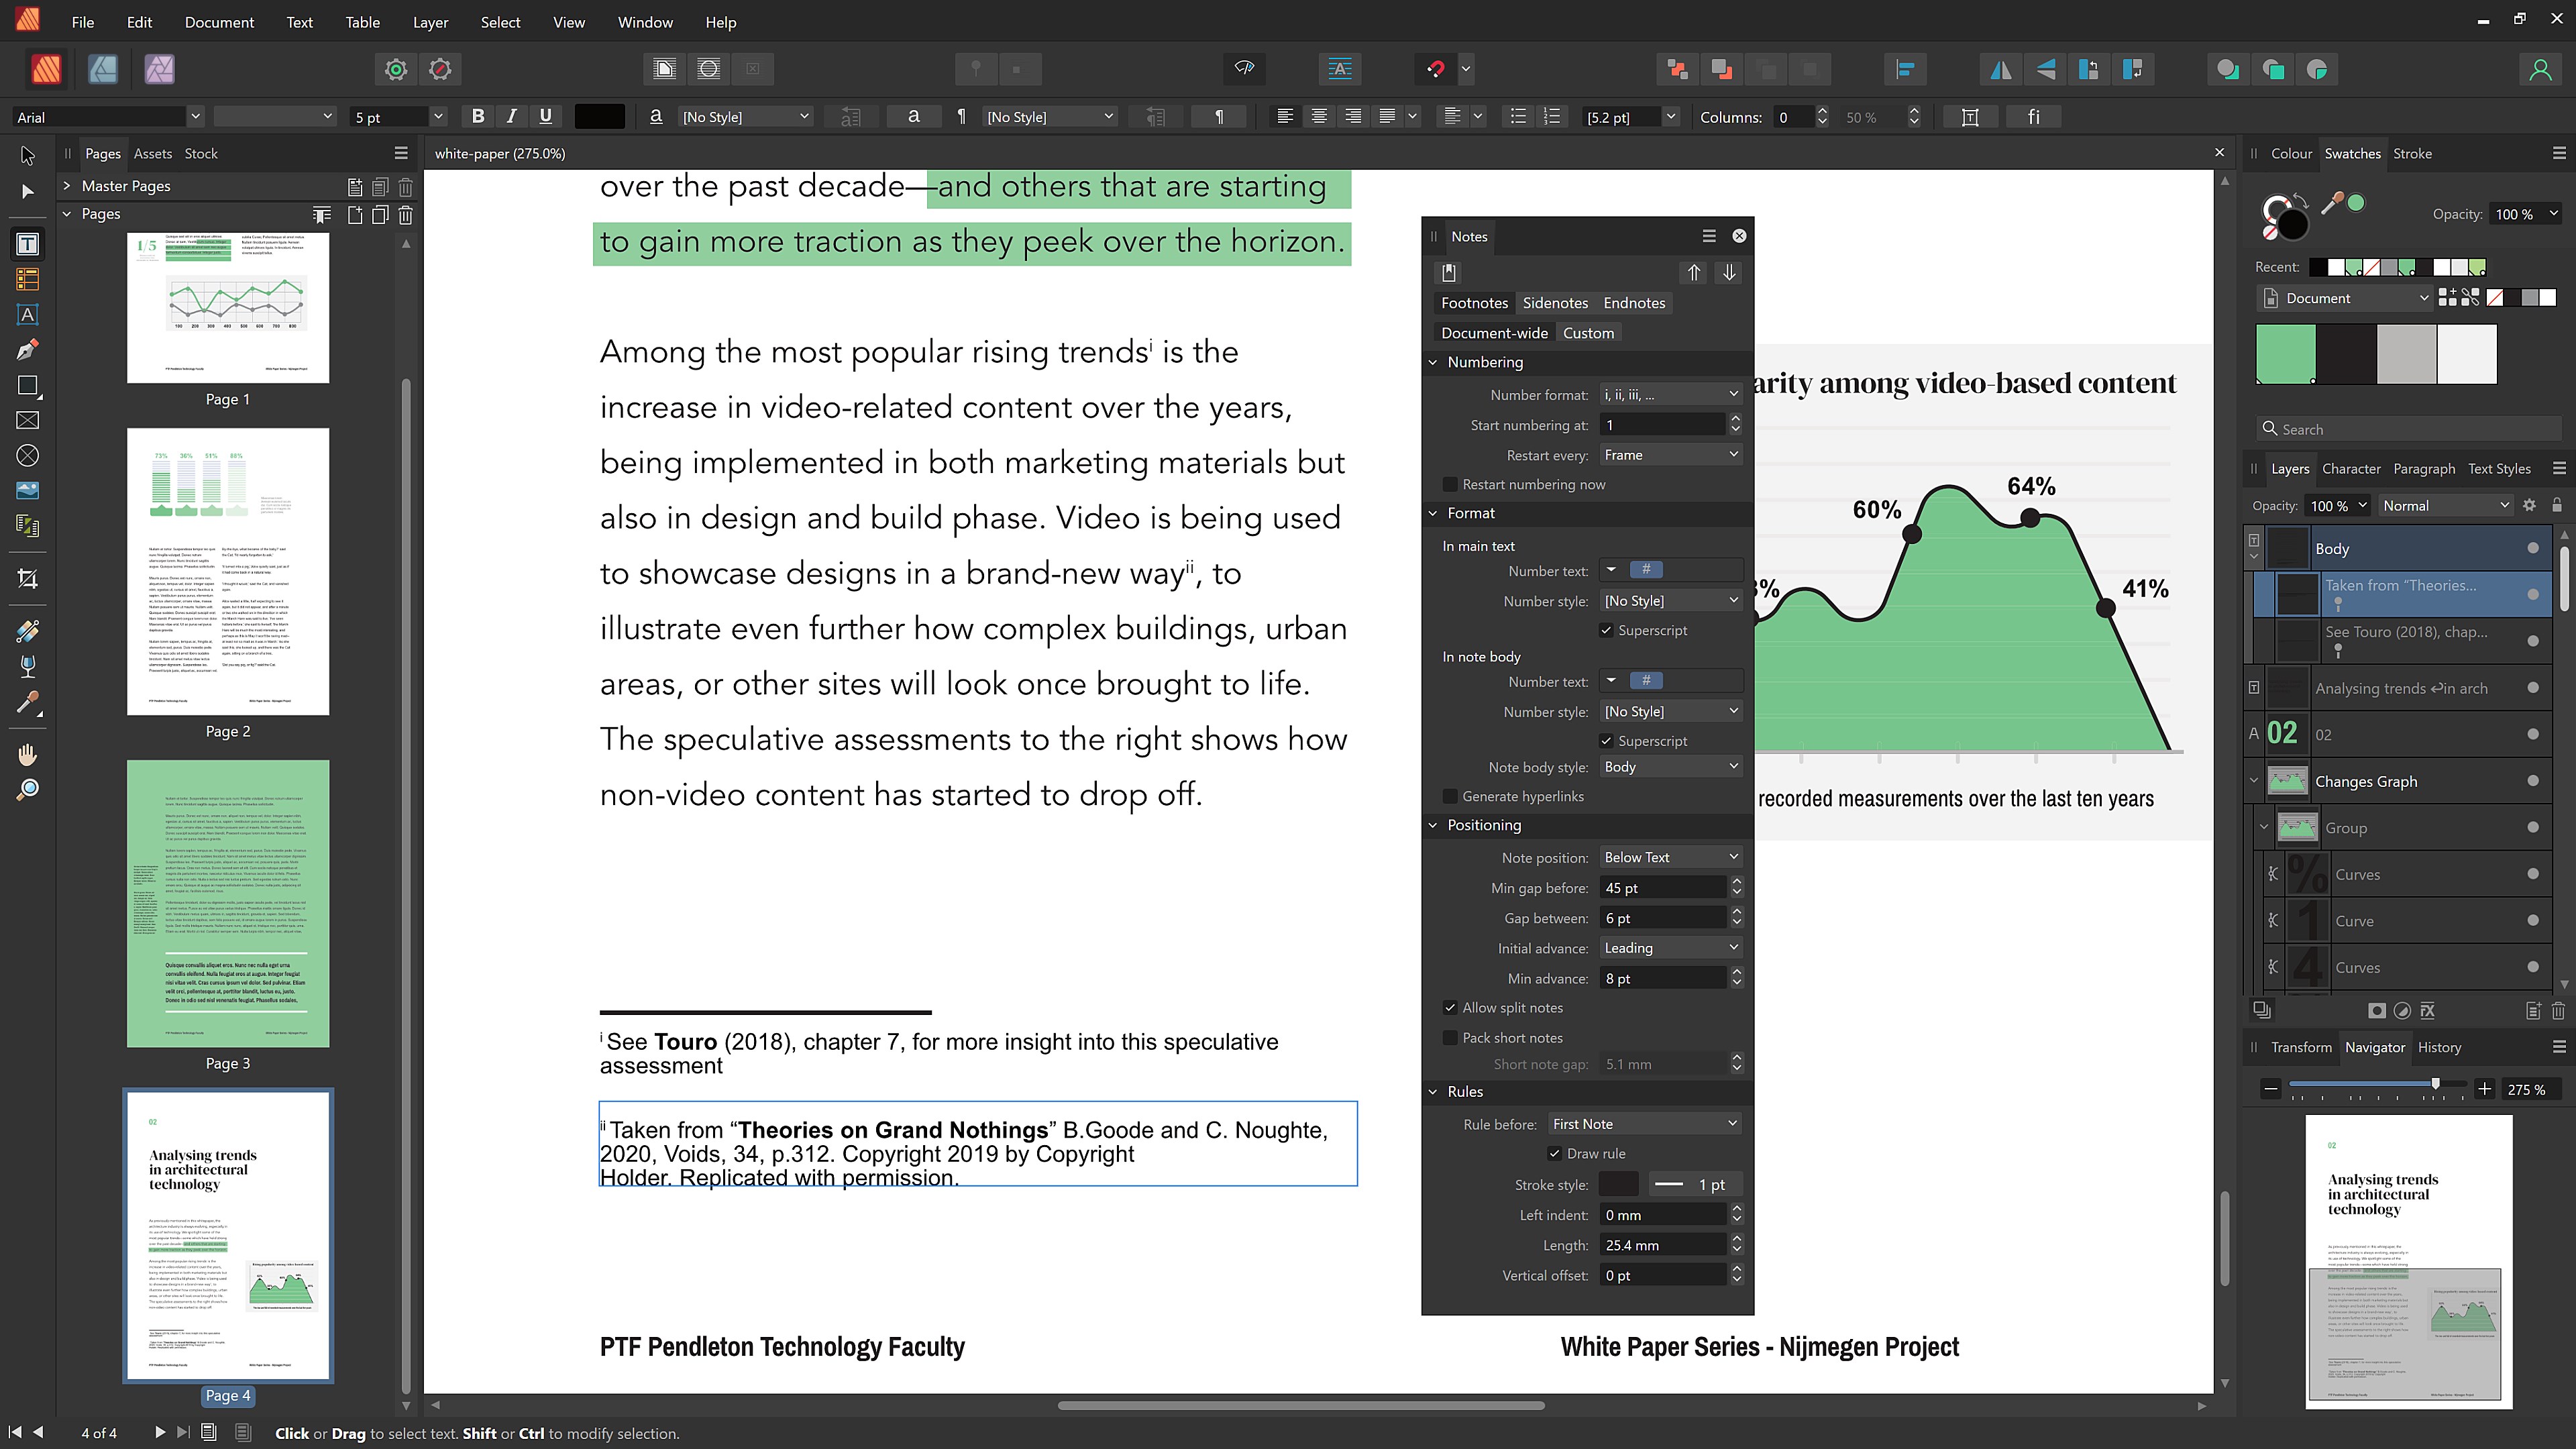
Task: Open the Note position dropdown
Action: 1670,858
